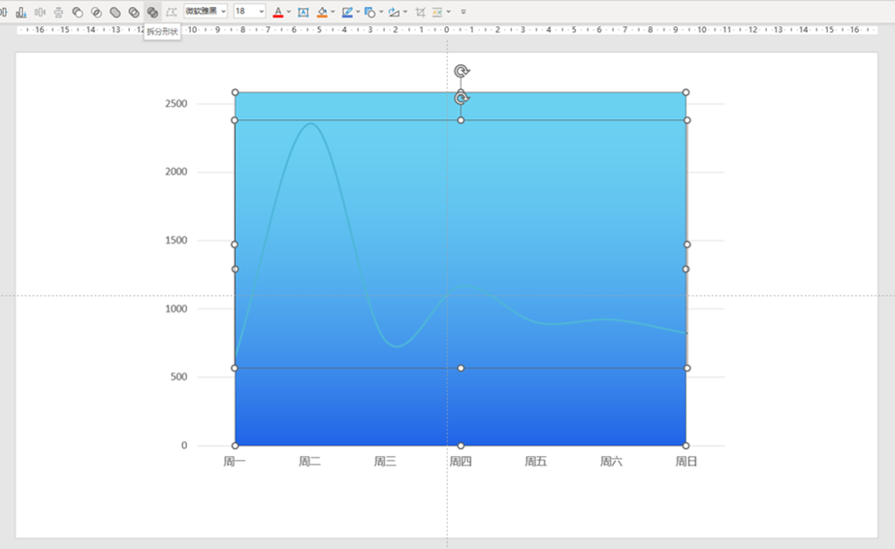Image resolution: width=895 pixels, height=549 pixels.
Task: Click the 拆分形状 tooltip label
Action: pyautogui.click(x=162, y=31)
